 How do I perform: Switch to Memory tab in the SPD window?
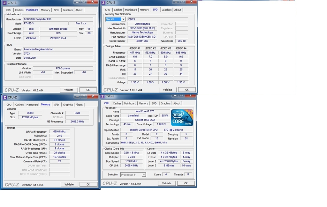pos(144,10)
